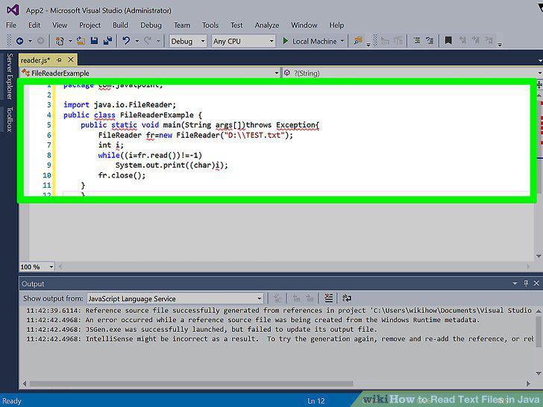
Task: Clear all bookmarks icon
Action: click(x=489, y=41)
